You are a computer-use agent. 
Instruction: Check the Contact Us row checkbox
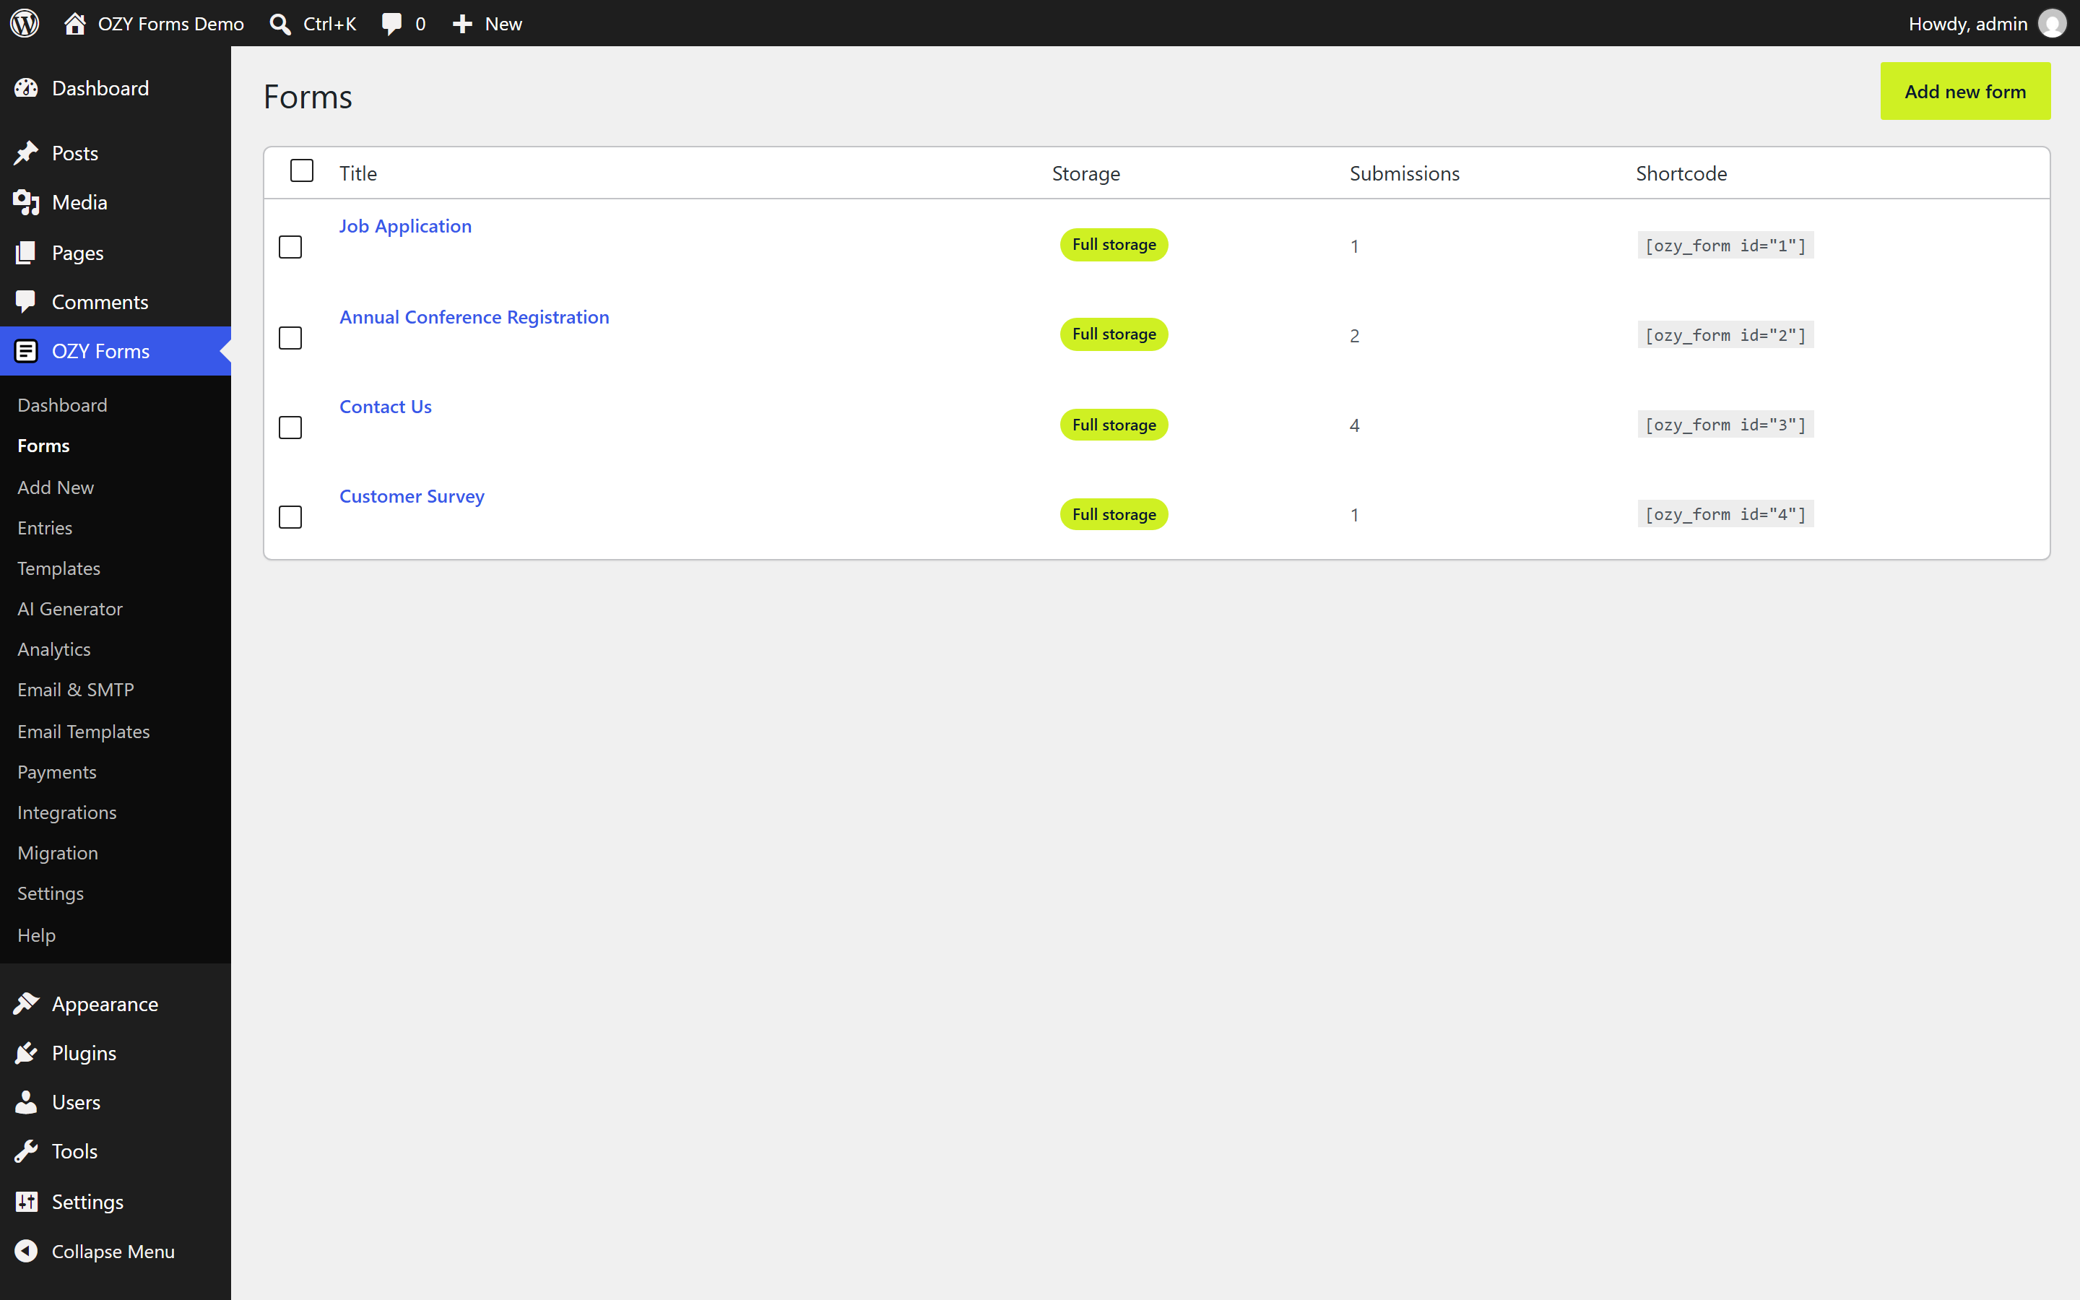(x=290, y=428)
